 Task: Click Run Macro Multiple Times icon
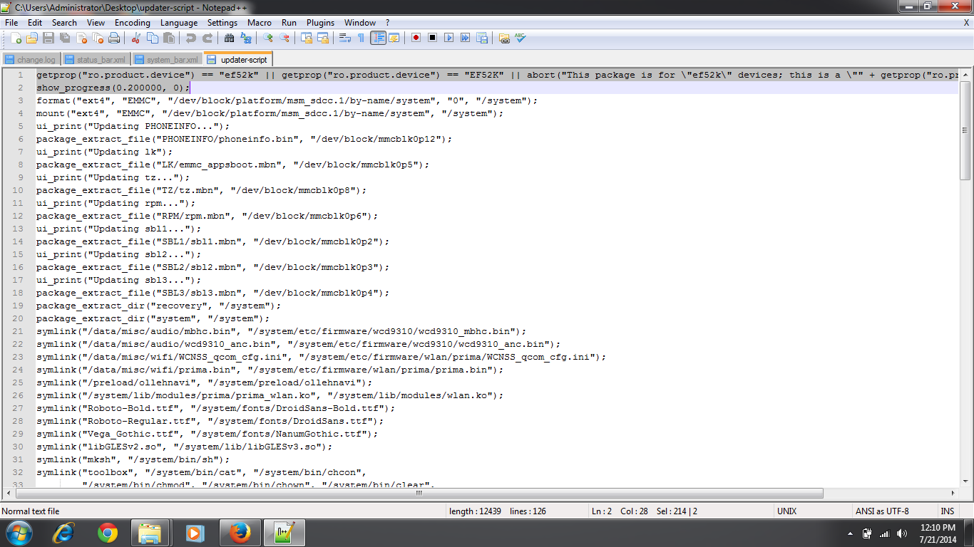tap(465, 38)
